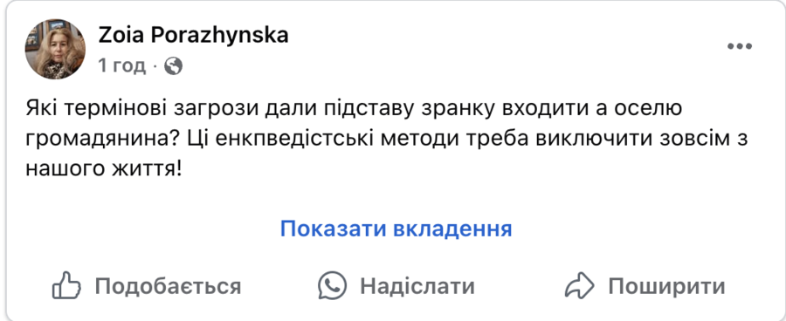Like the post via 'Подобається' label
Image resolution: width=786 pixels, height=321 pixels.
pos(168,286)
